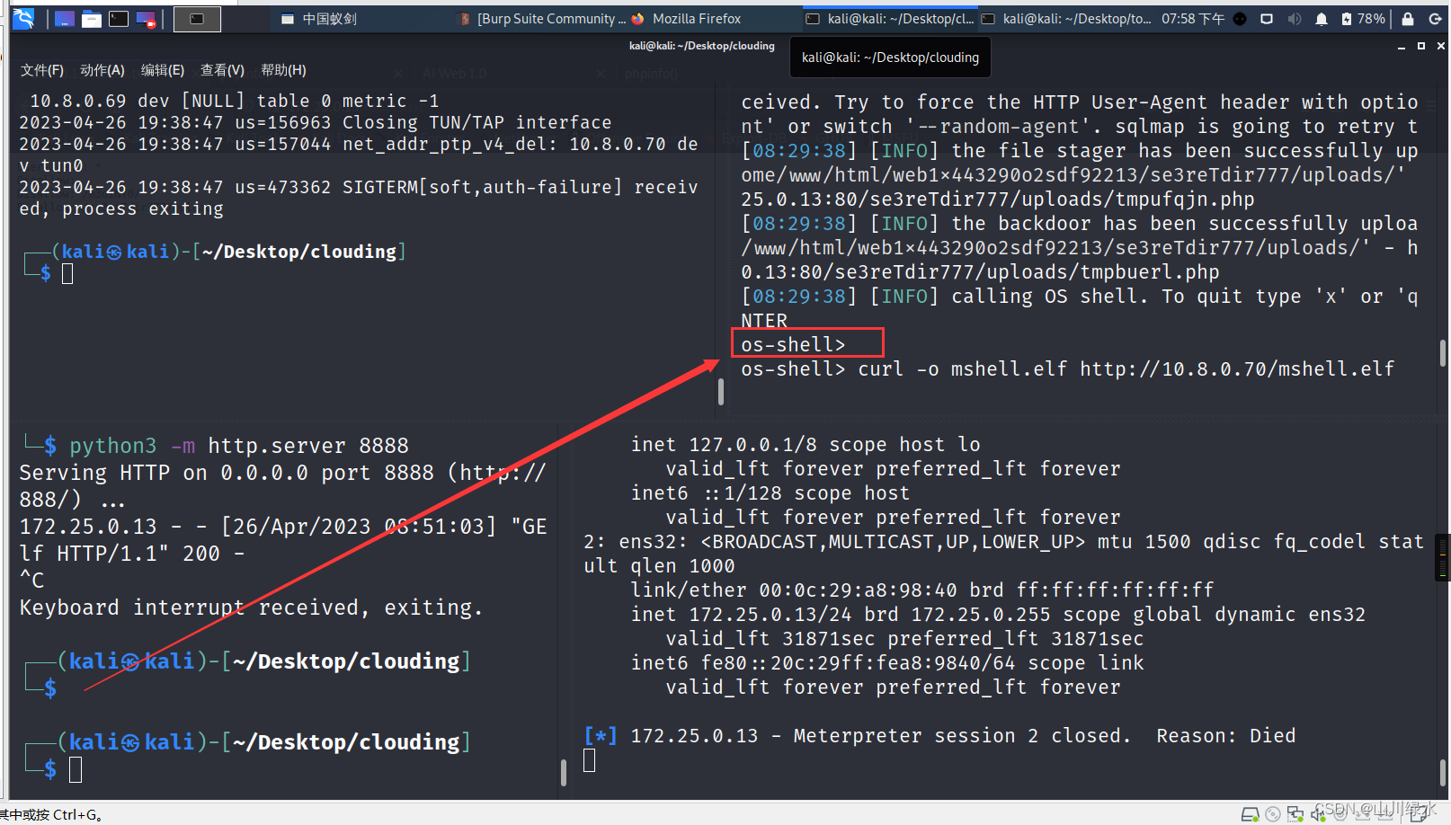1451x825 pixels.
Task: Open the 编辑(E) menu
Action: [163, 70]
